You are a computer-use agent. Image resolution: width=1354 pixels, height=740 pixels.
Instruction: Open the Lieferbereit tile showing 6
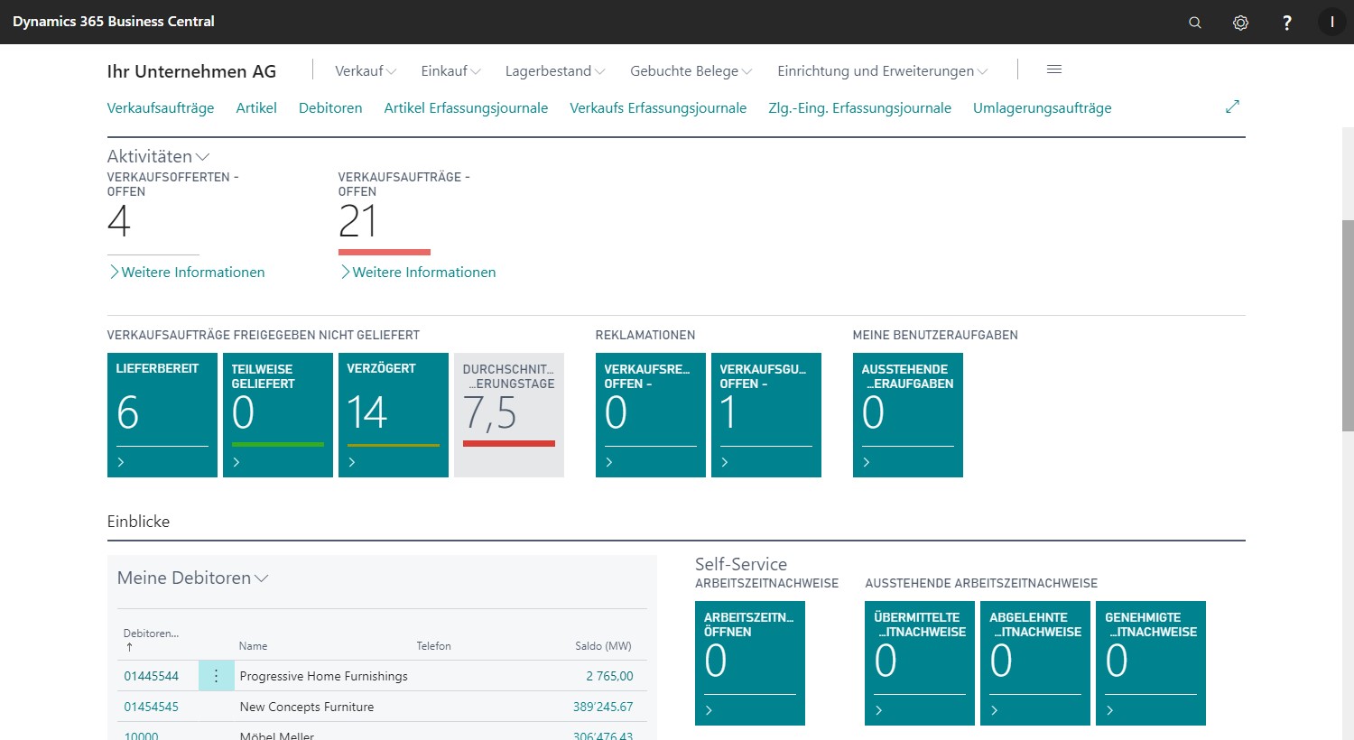pyautogui.click(x=162, y=415)
